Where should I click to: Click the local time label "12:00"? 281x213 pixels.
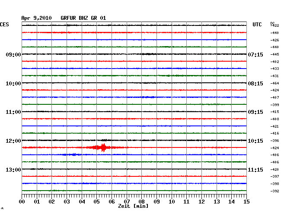[x=13, y=141]
